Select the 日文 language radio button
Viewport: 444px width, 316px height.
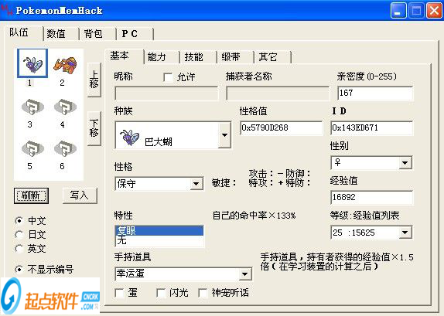coord(19,235)
